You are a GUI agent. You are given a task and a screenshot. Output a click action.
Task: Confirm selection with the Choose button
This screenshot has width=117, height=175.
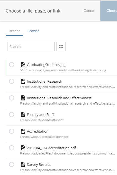(109, 11)
